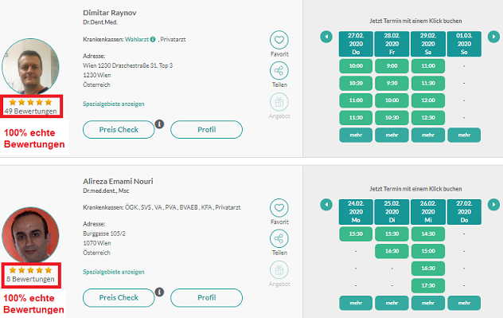Image resolution: width=503 pixels, height=318 pixels.
Task: Click the Wahlarzt info icon
Action: point(153,40)
